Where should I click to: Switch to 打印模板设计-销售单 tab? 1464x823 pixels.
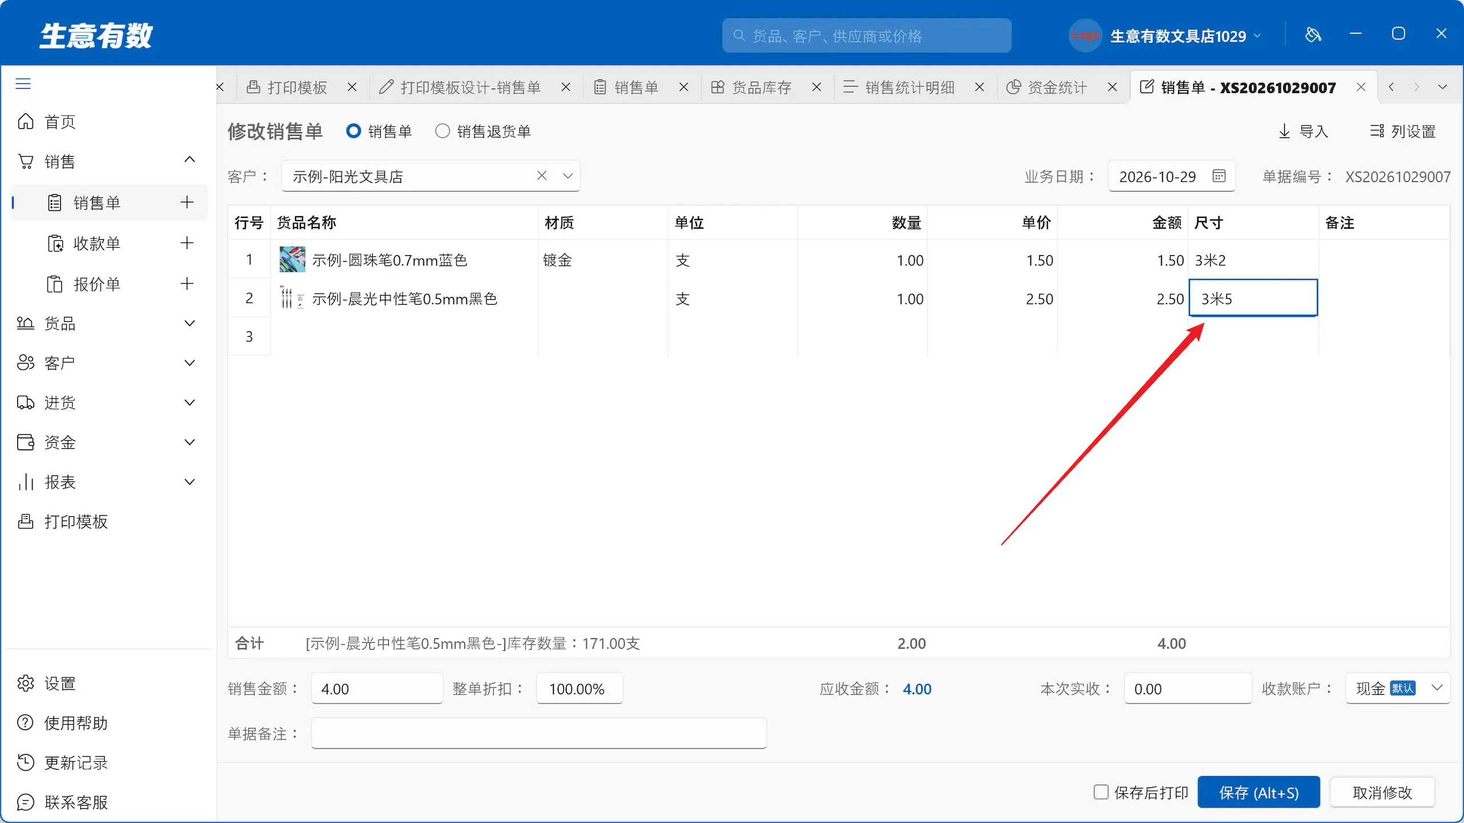click(460, 88)
